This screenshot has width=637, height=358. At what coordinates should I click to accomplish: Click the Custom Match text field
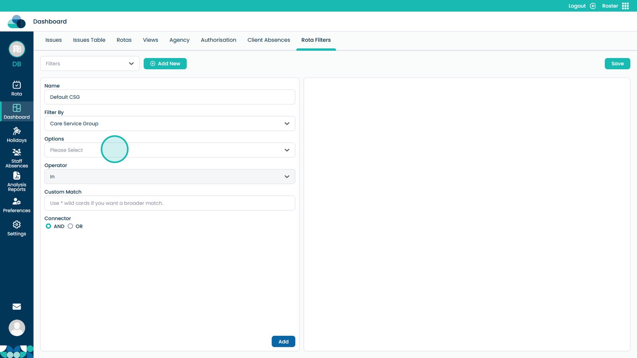click(170, 203)
